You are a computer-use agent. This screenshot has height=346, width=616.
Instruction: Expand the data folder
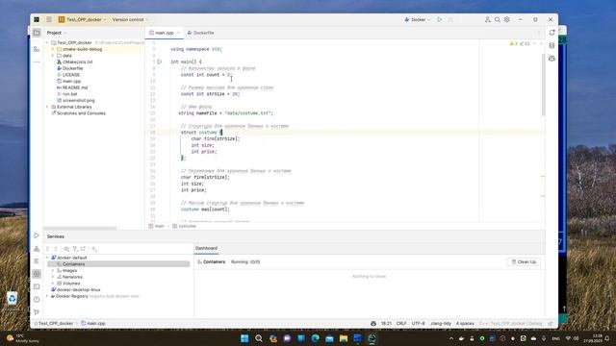(53, 56)
